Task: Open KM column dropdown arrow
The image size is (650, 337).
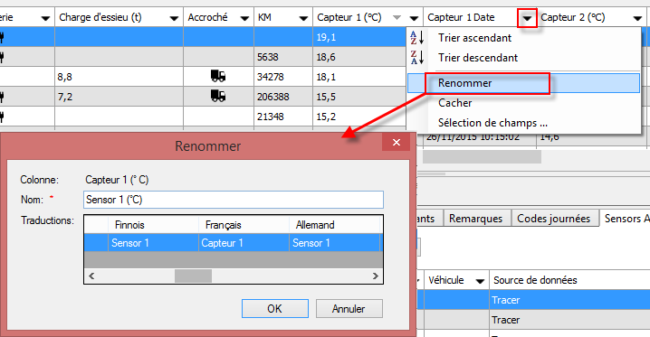Action: tap(303, 18)
